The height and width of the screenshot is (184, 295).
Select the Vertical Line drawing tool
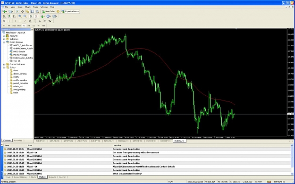(x=15, y=21)
